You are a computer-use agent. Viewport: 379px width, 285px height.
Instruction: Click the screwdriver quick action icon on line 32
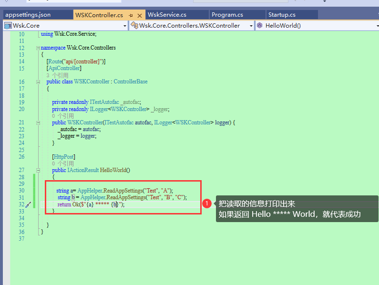click(x=28, y=205)
